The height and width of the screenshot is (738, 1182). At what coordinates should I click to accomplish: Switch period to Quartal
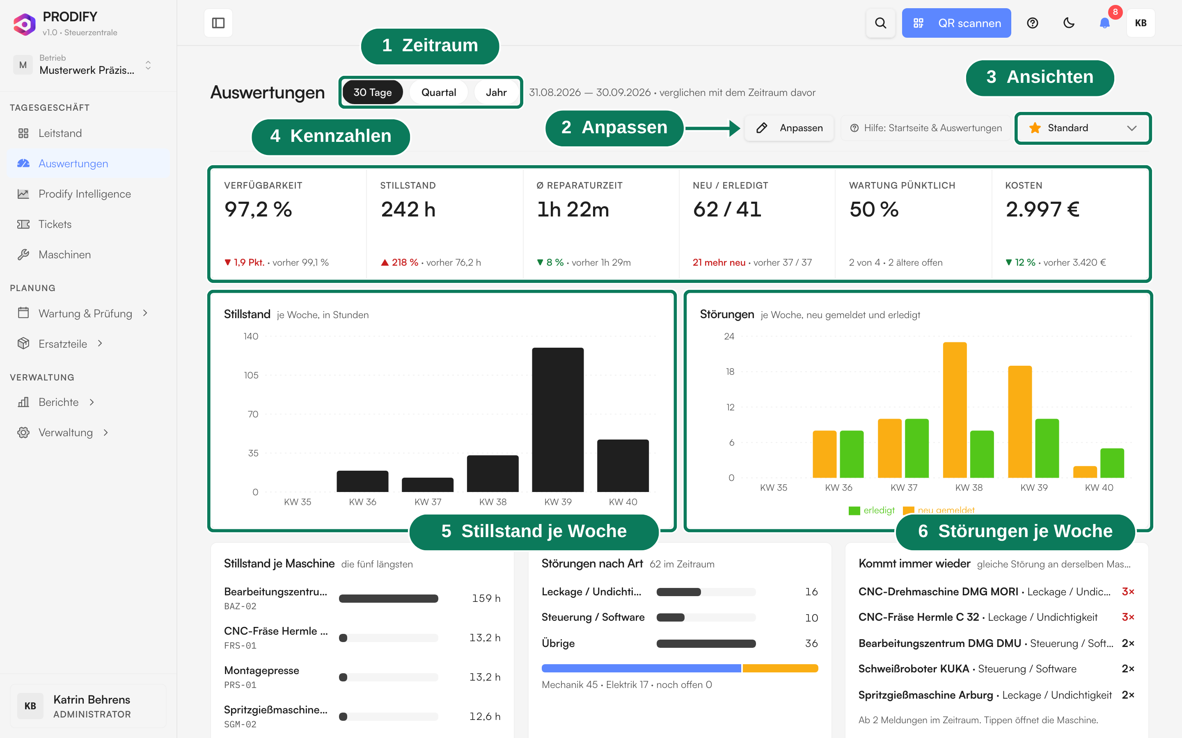[x=439, y=92]
